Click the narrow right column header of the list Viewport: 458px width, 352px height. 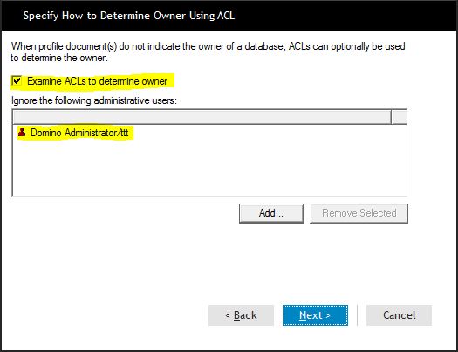click(399, 117)
